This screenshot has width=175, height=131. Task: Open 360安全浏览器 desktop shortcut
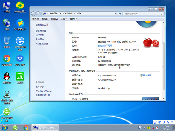[7, 115]
